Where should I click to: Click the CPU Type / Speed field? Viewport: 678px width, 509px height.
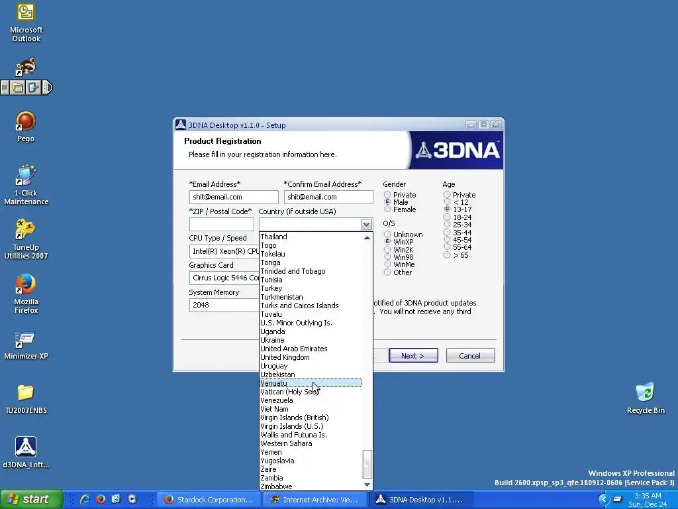pyautogui.click(x=224, y=251)
